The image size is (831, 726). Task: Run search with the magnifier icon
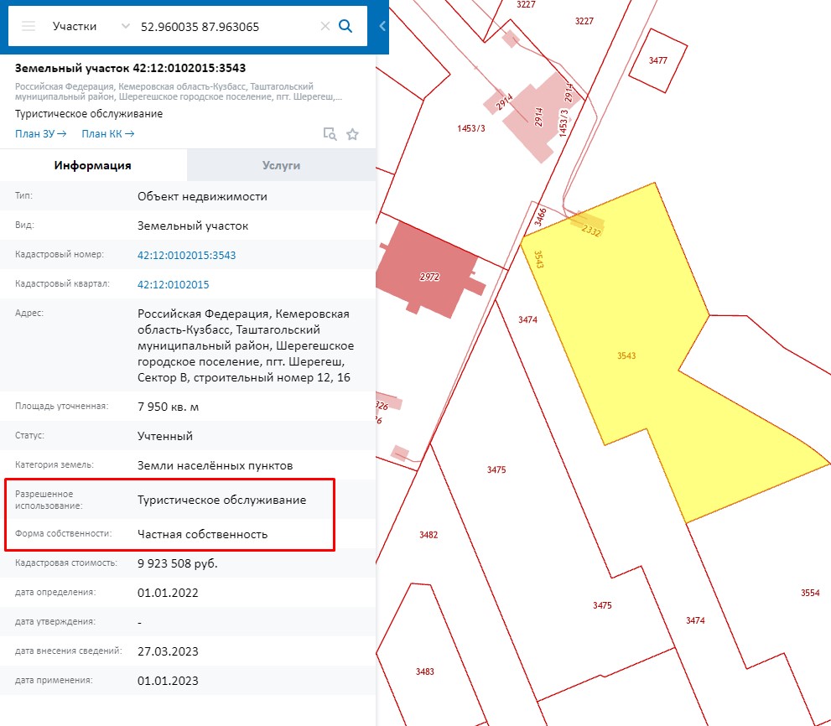(345, 26)
